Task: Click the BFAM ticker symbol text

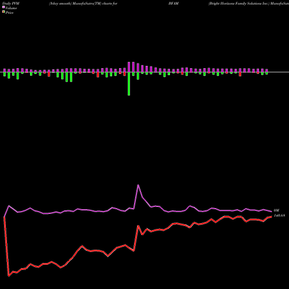Action: 173,3
